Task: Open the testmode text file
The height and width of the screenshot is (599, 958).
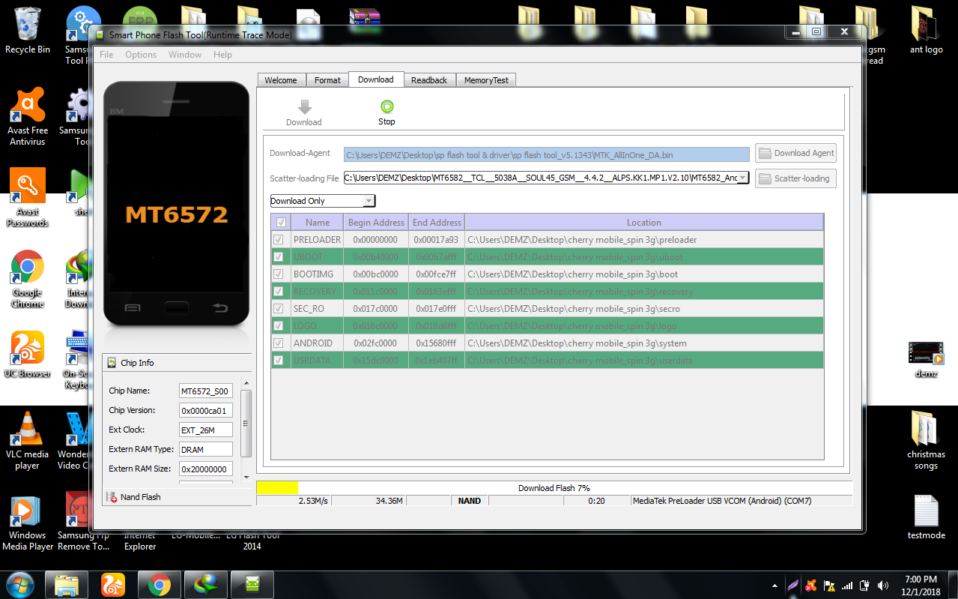Action: coord(927,517)
